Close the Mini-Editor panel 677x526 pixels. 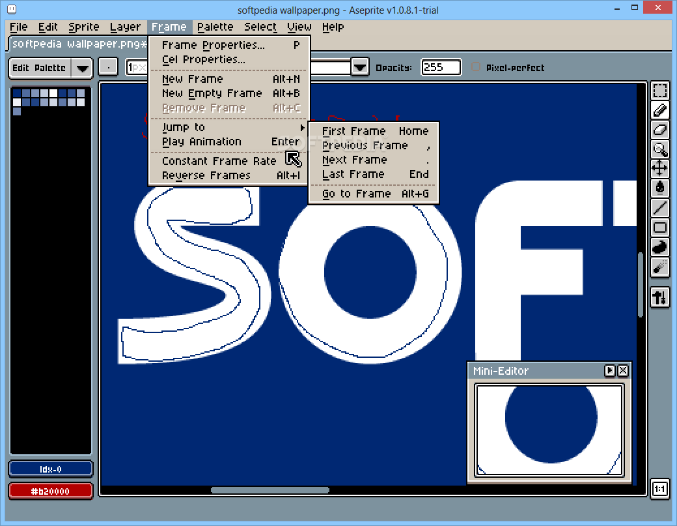(622, 370)
